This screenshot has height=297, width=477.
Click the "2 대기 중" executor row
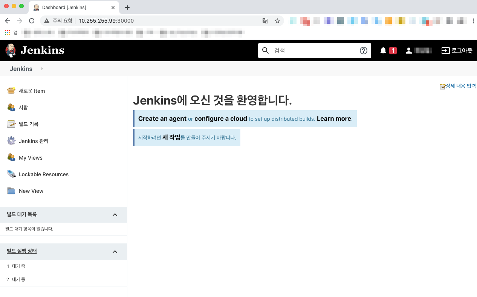(x=63, y=279)
